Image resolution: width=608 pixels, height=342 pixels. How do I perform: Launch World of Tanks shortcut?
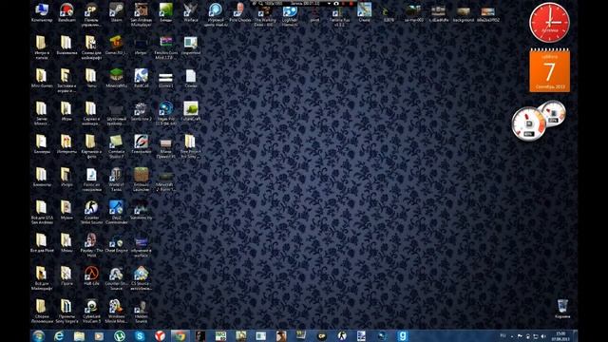pos(116,180)
